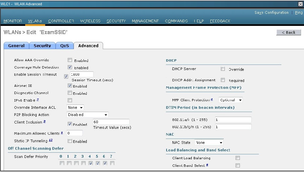Open the MANAGEMENT menu
This screenshot has width=304, height=172.
(145, 21)
